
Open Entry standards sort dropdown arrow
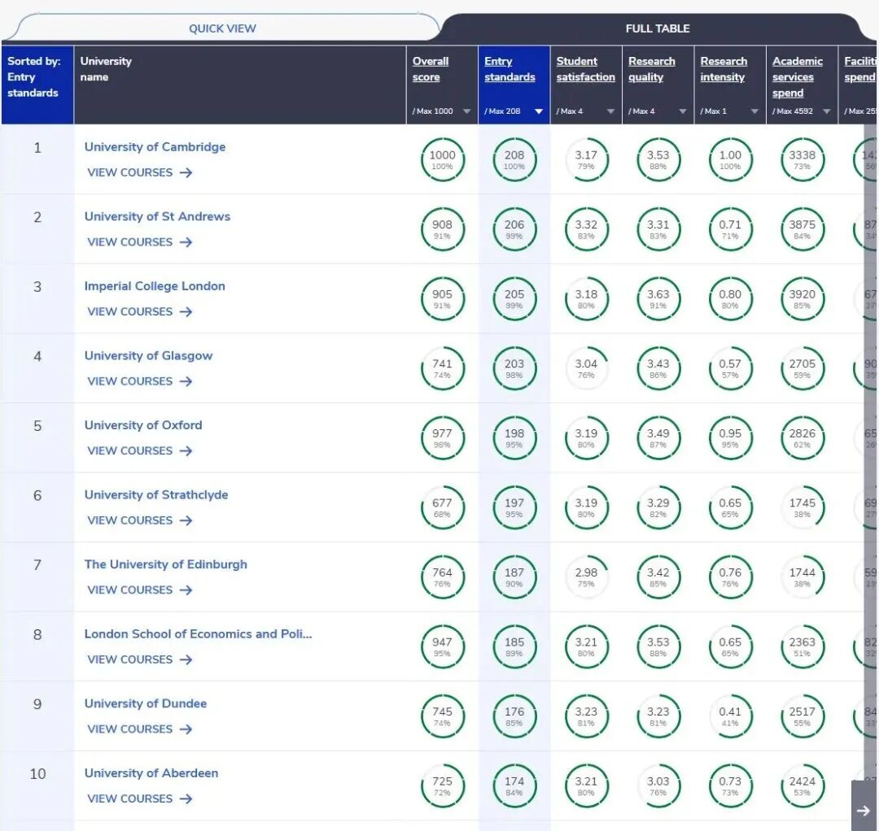pyautogui.click(x=539, y=111)
